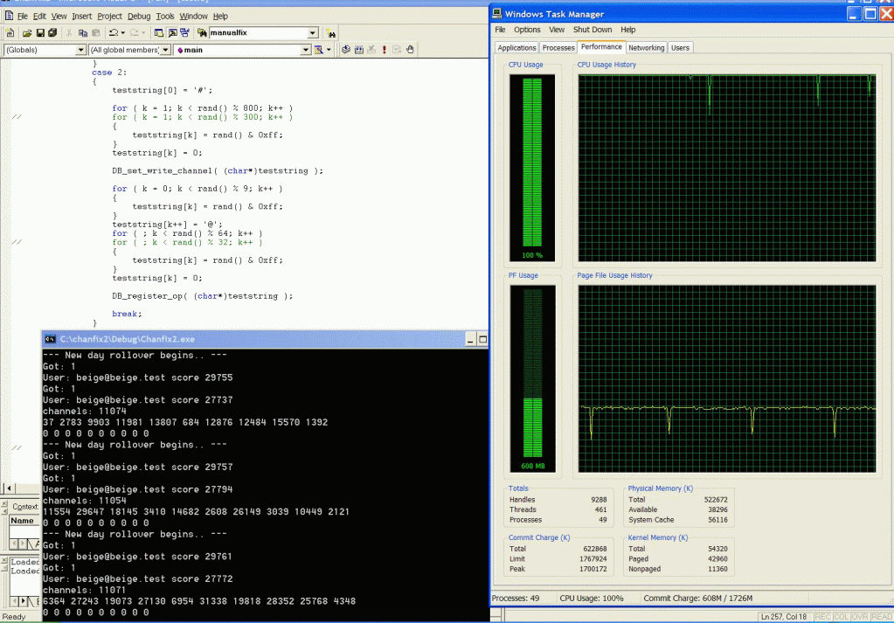Viewport: 894px width, 623px height.
Task: Toggle the Output window icon
Action: [x=172, y=33]
